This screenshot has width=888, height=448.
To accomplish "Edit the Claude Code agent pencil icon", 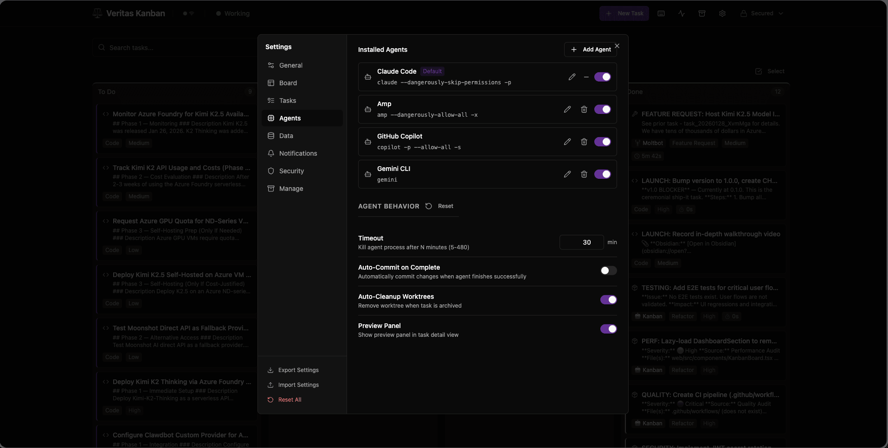I will tap(572, 77).
